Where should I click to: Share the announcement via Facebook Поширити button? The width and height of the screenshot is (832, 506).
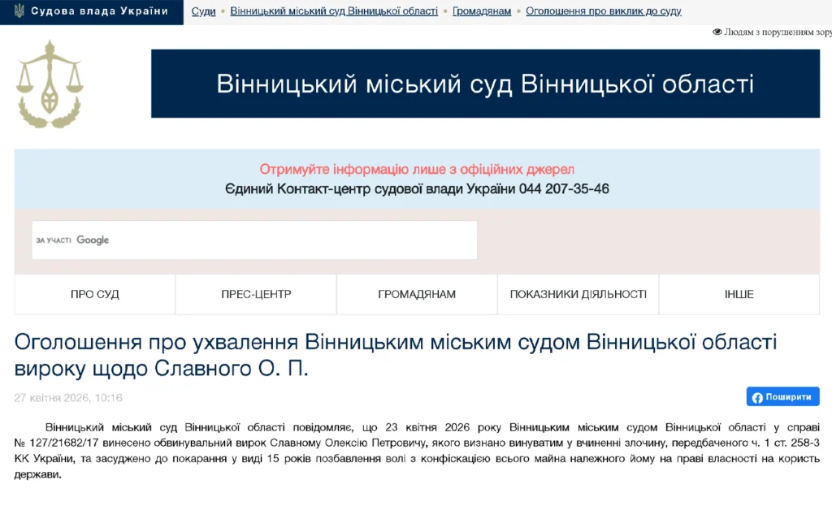click(782, 397)
